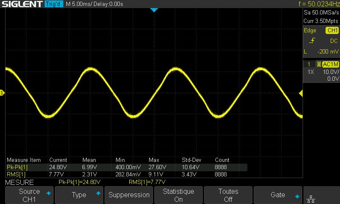Image resolution: width=340 pixels, height=204 pixels.
Task: Click the RMS std-dev value 3.43V
Action: pos(189,174)
